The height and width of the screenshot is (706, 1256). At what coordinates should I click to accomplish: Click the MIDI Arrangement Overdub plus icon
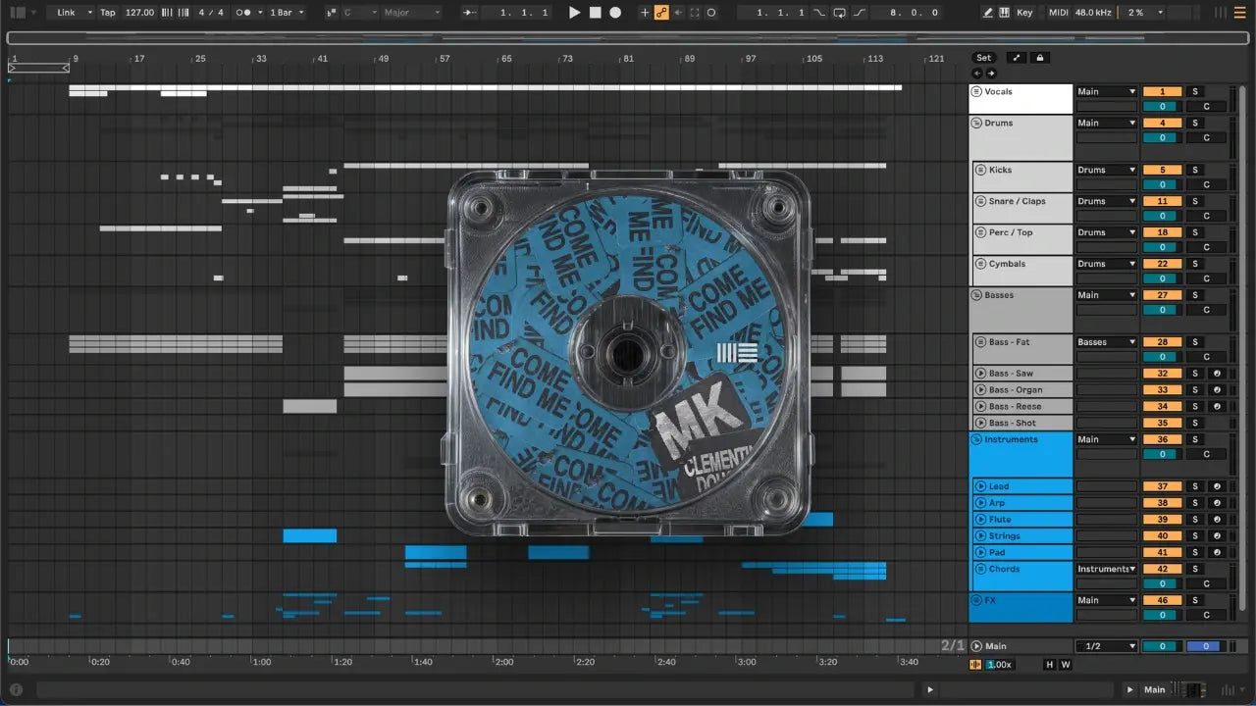(x=645, y=13)
